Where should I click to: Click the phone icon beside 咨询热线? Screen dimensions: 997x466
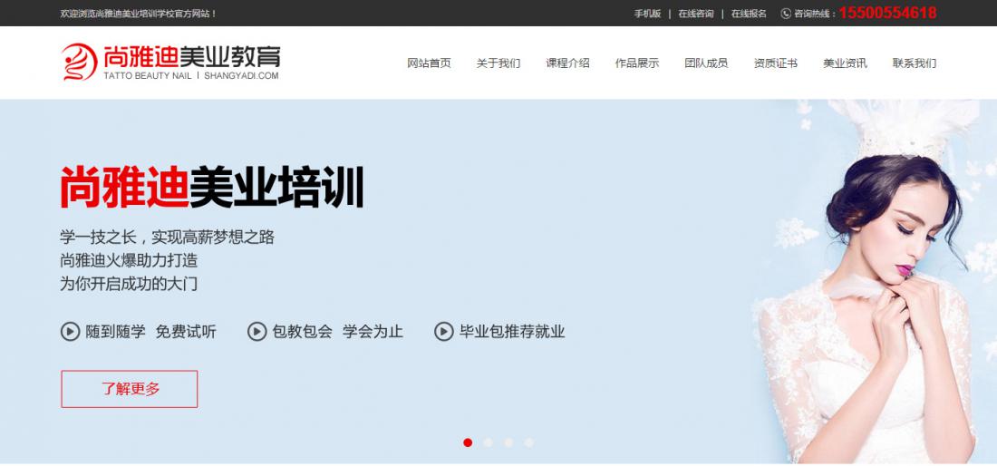click(786, 14)
